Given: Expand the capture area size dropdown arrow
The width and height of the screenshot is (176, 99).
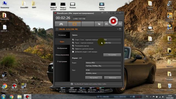Looking at the screenshot, I should (118, 29).
